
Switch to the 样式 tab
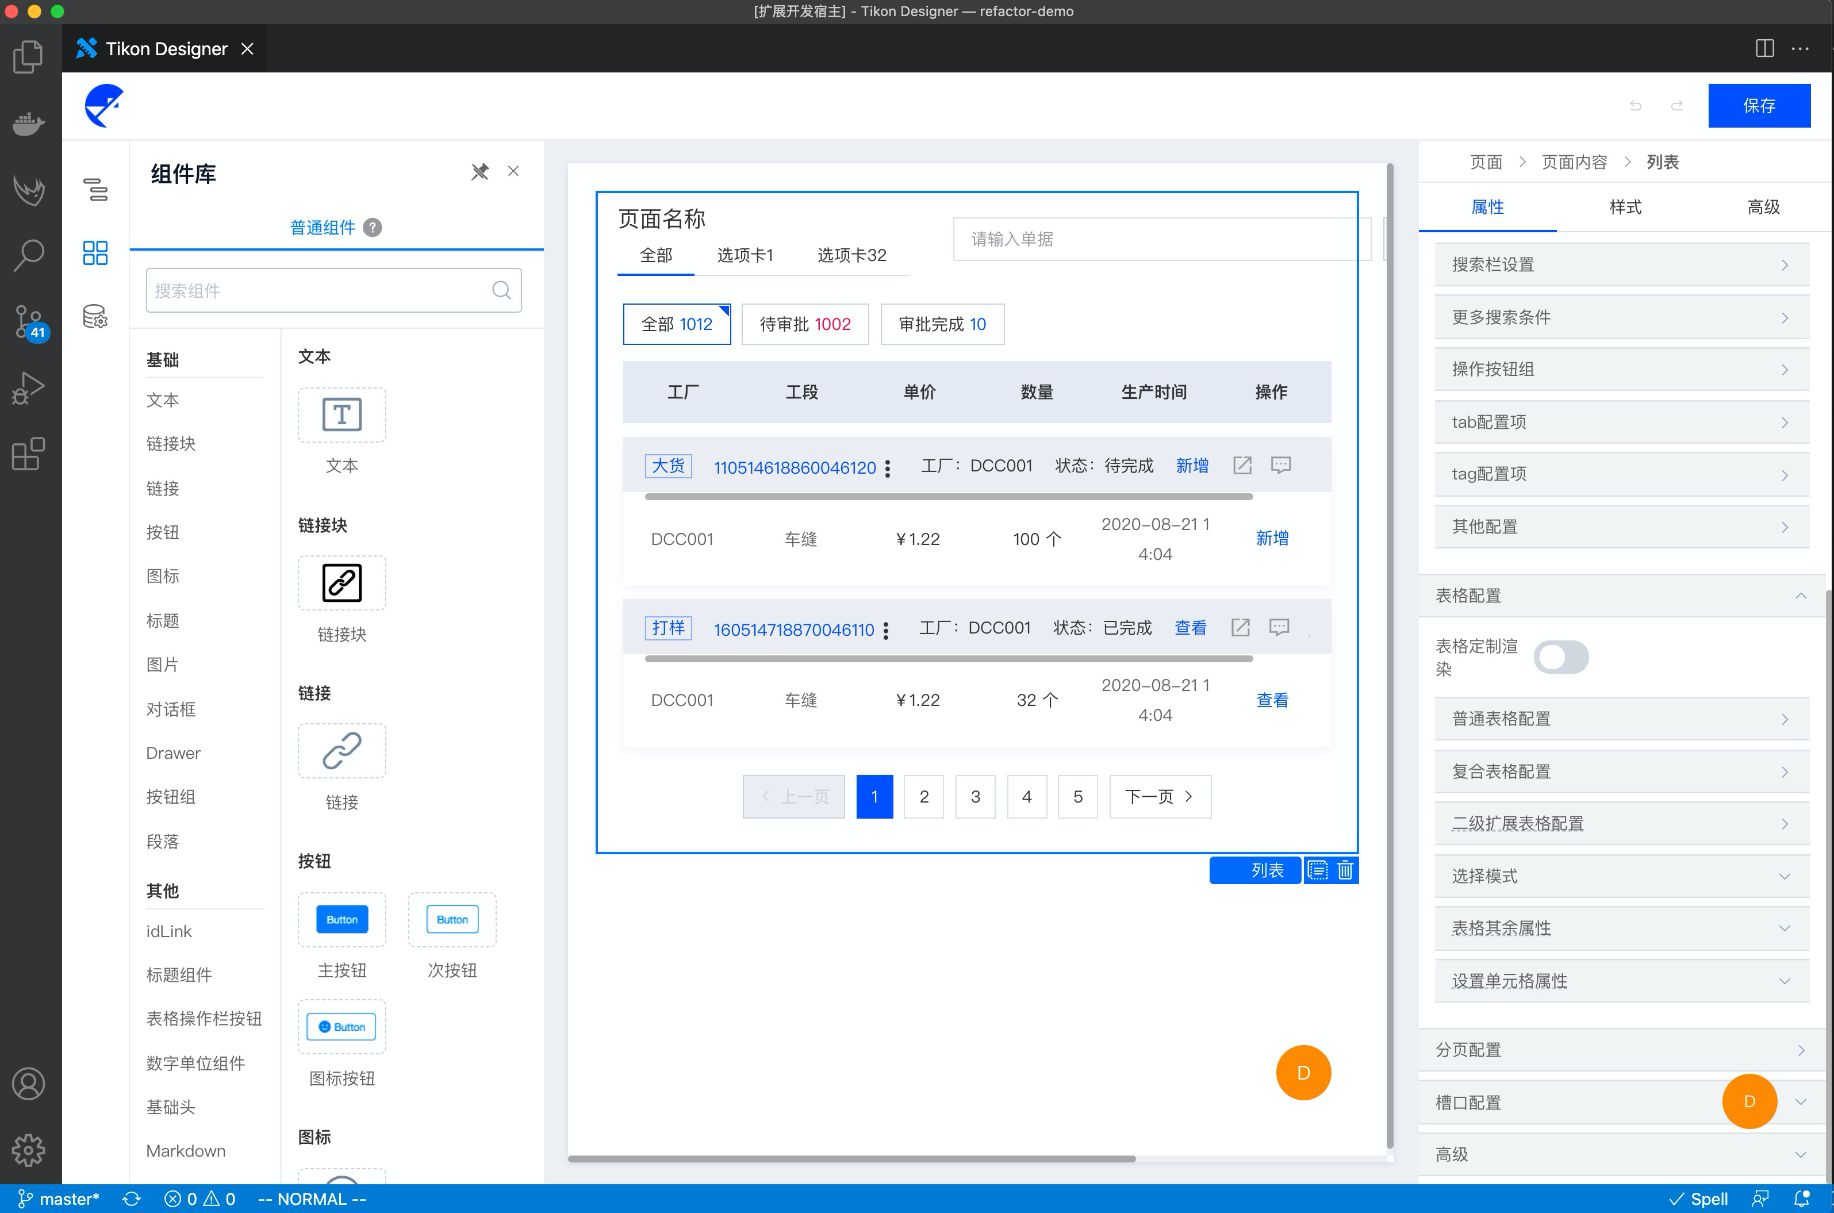tap(1625, 208)
